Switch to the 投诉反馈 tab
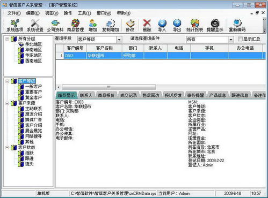268x198 pixels. pos(173,95)
